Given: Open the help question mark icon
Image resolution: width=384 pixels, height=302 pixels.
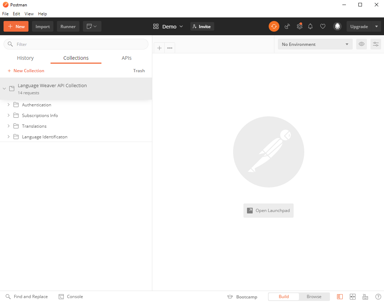Looking at the screenshot, I should [x=378, y=297].
